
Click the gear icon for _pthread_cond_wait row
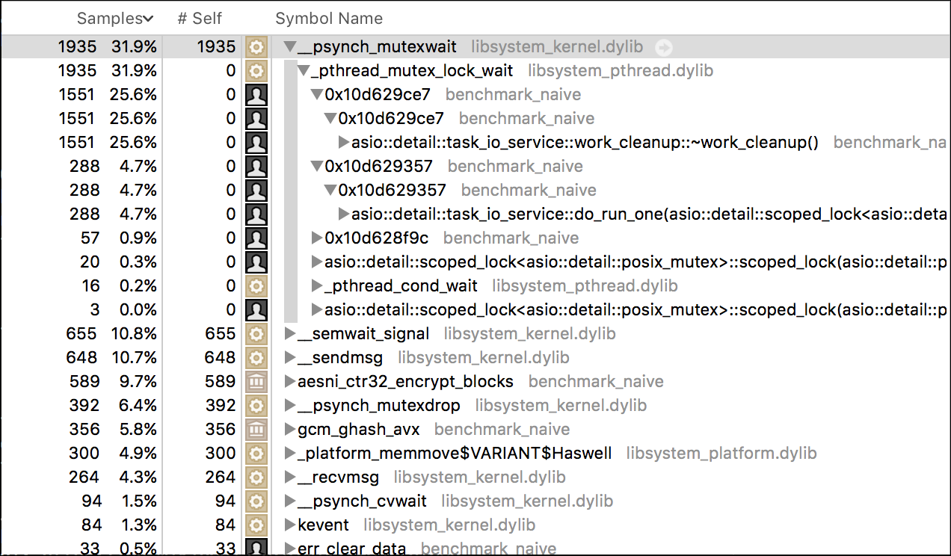256,286
